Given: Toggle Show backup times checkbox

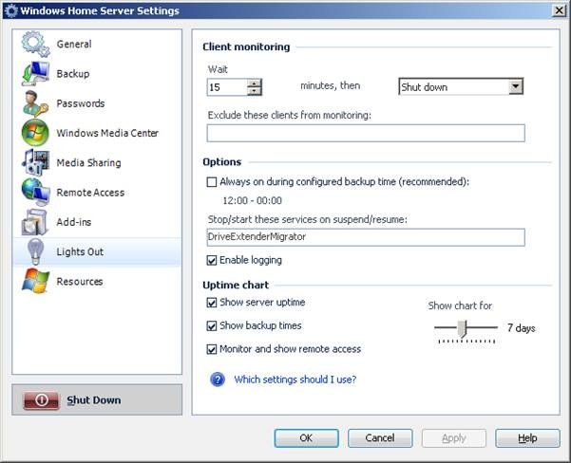Looking at the screenshot, I should point(212,325).
